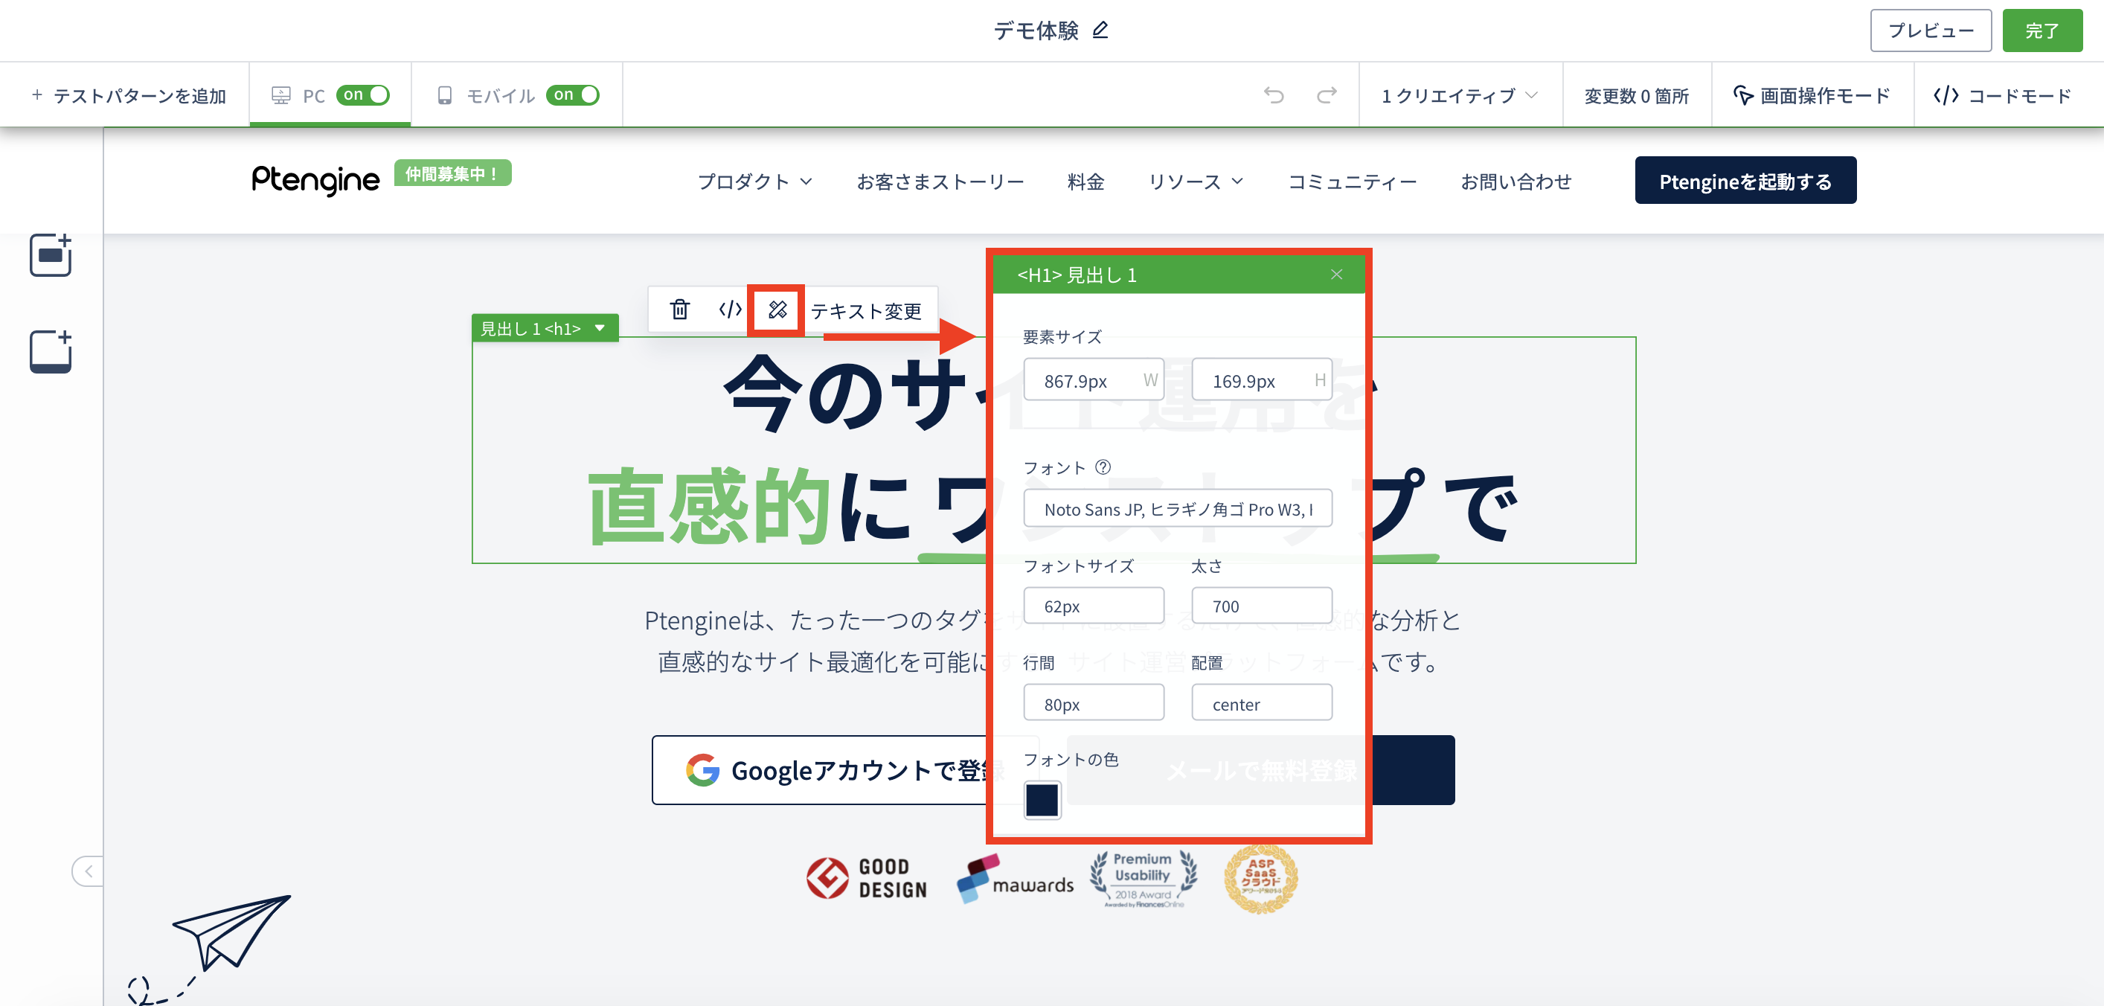2104x1006 pixels.
Task: Switch to 画面操作モード
Action: pyautogui.click(x=1812, y=95)
